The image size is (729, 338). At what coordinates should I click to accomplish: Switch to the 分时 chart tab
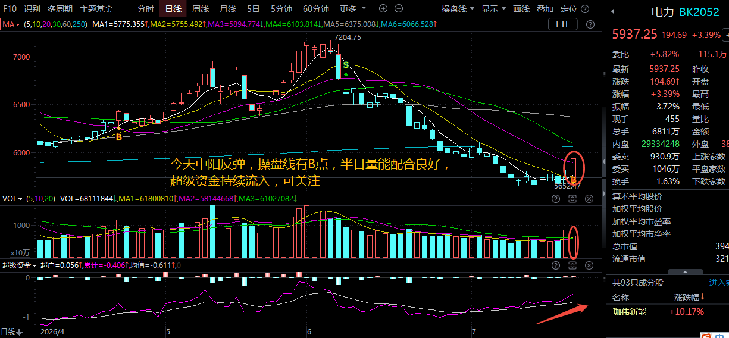click(x=145, y=9)
